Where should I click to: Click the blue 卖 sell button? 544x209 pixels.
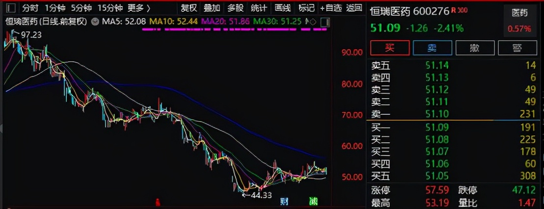432,48
